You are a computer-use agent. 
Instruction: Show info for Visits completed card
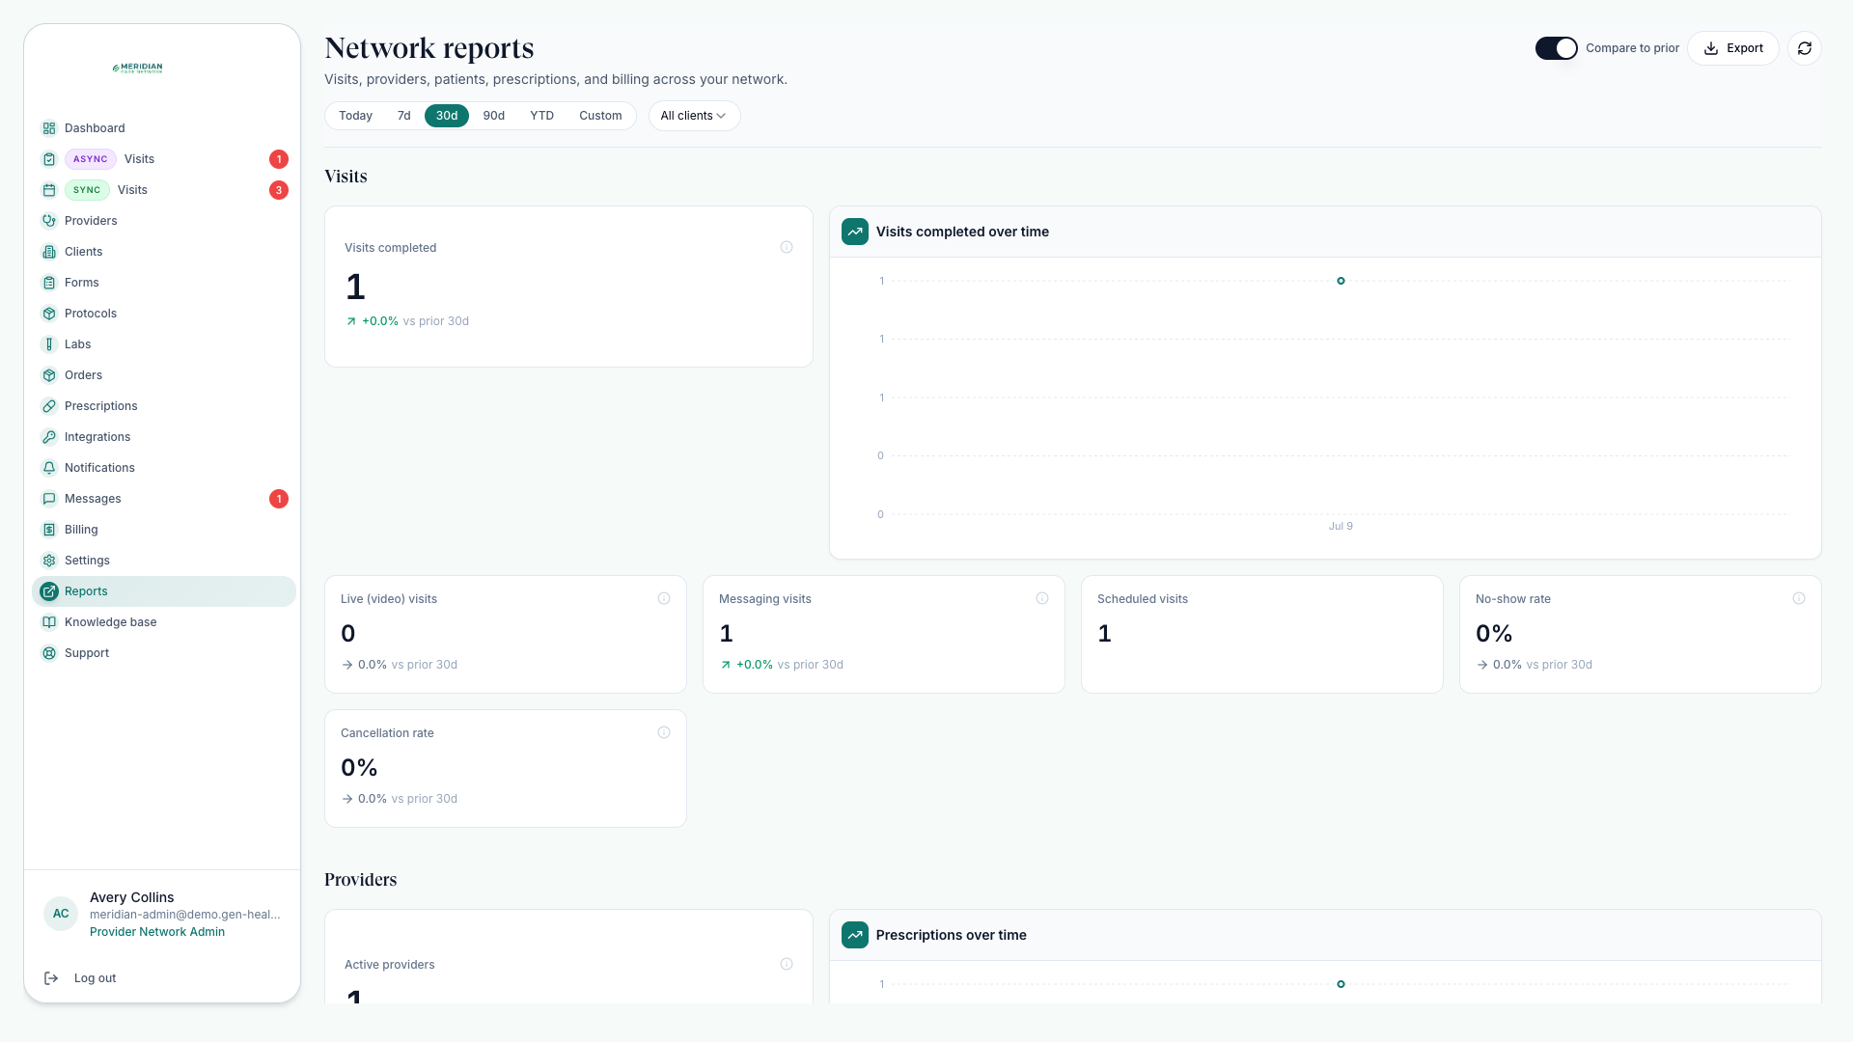tap(787, 247)
